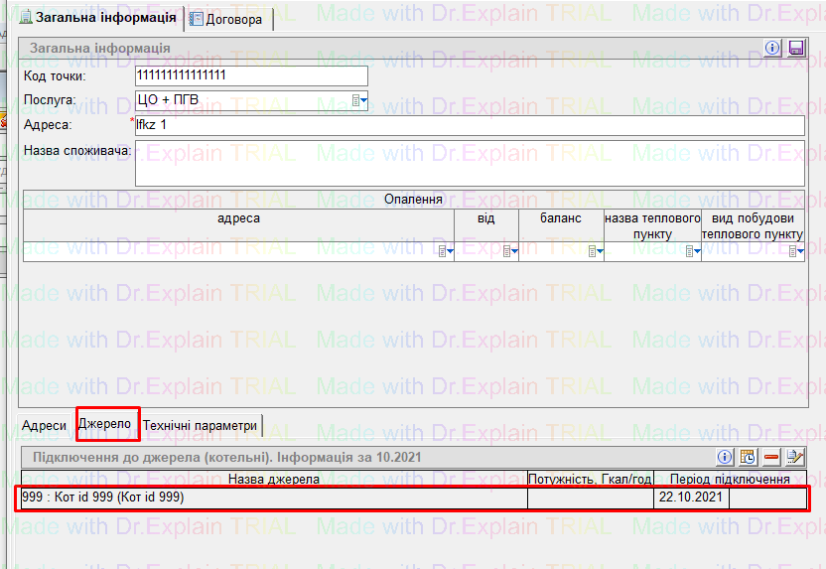This screenshot has width=826, height=569.
Task: Click the save (floppy disk) icon
Action: (x=795, y=49)
